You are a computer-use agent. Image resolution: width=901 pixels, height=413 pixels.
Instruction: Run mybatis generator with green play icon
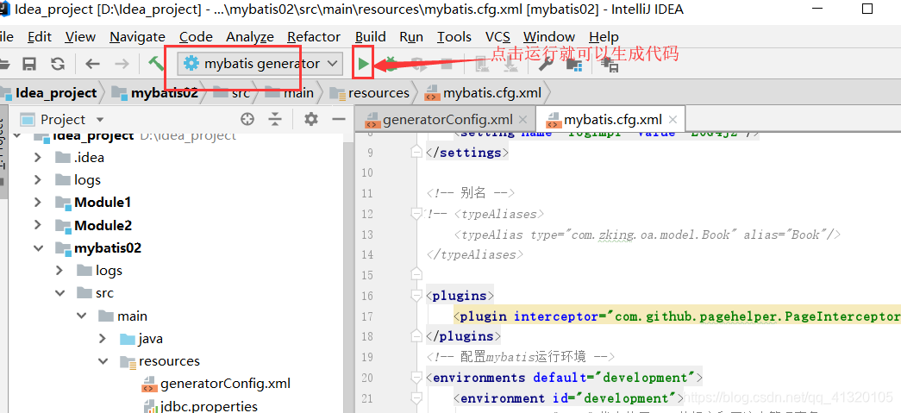click(x=363, y=64)
